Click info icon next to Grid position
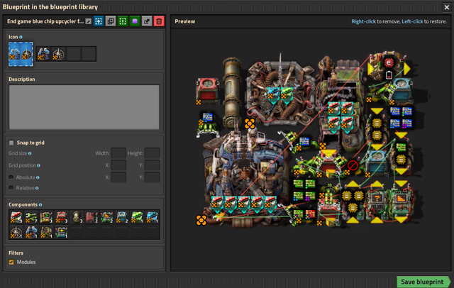The image size is (454, 288). click(38, 165)
